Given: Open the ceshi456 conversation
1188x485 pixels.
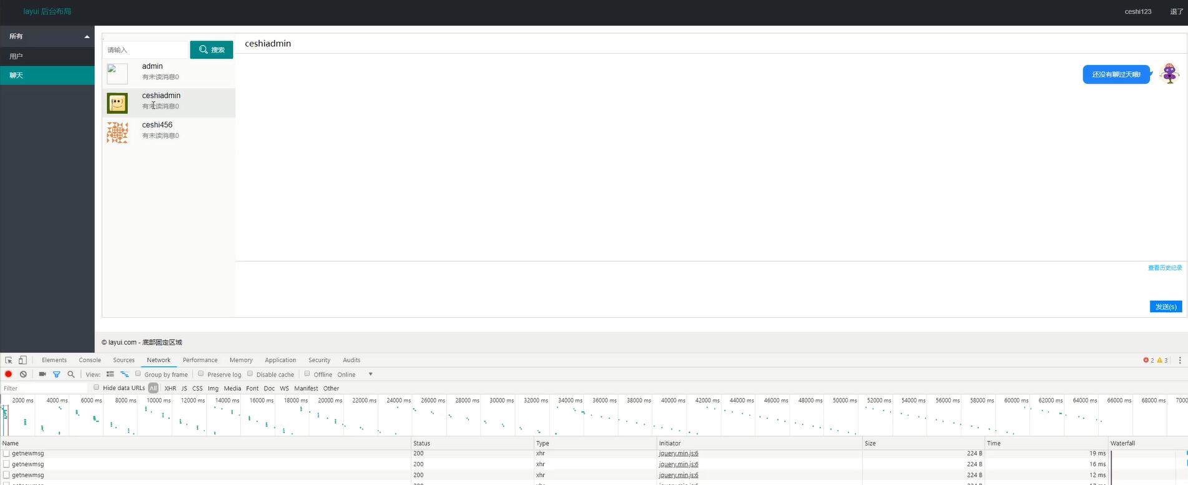Looking at the screenshot, I should pos(169,132).
